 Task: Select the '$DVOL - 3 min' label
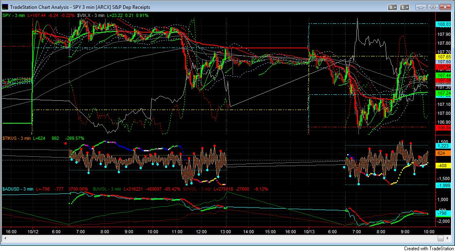click(x=197, y=189)
